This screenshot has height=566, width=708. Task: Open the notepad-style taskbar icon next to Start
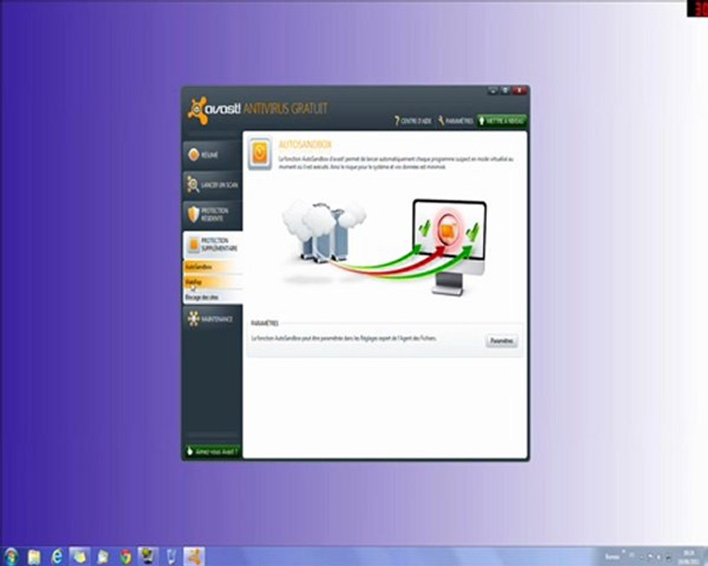[34, 557]
